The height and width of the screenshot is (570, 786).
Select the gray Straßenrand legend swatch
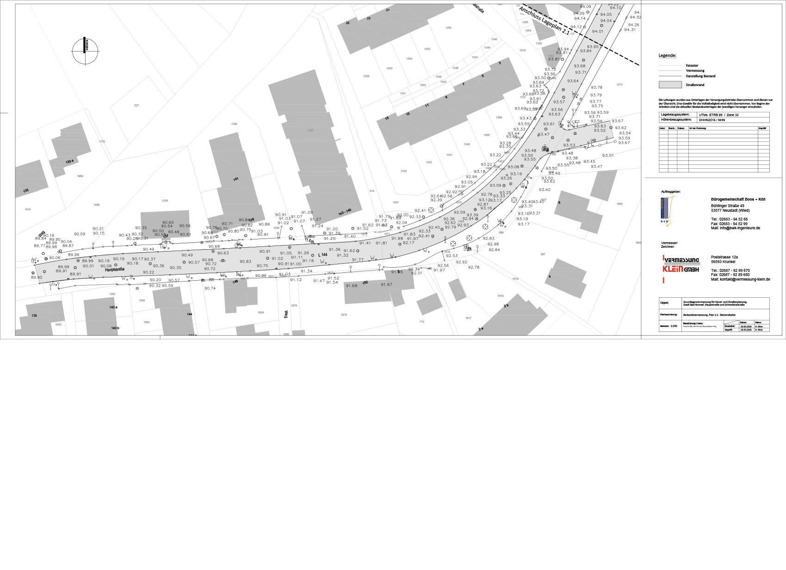pos(670,85)
